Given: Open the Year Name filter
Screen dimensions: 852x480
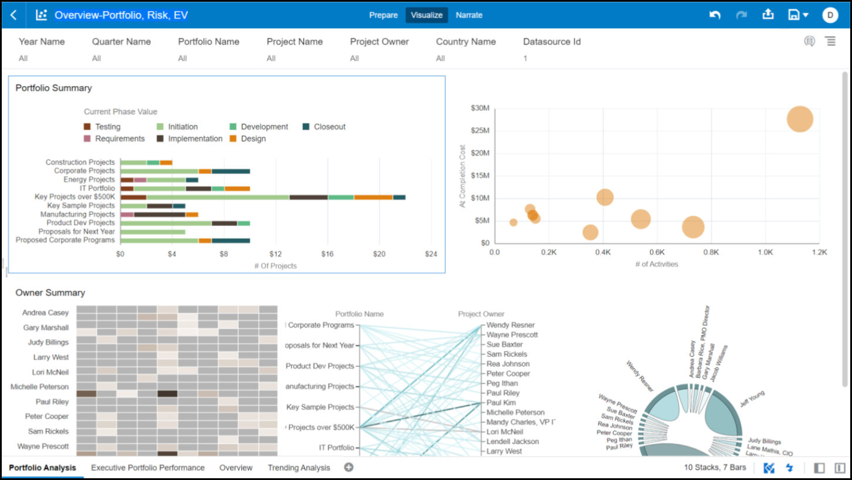Looking at the screenshot, I should coord(42,49).
